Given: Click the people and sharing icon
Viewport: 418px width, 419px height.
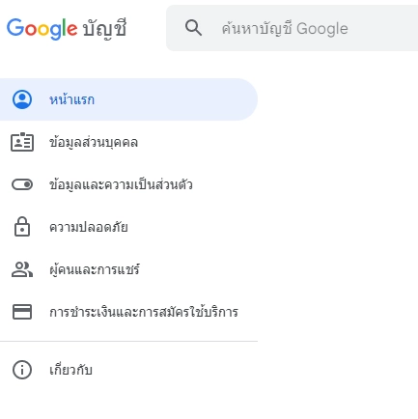Looking at the screenshot, I should pyautogui.click(x=22, y=269).
